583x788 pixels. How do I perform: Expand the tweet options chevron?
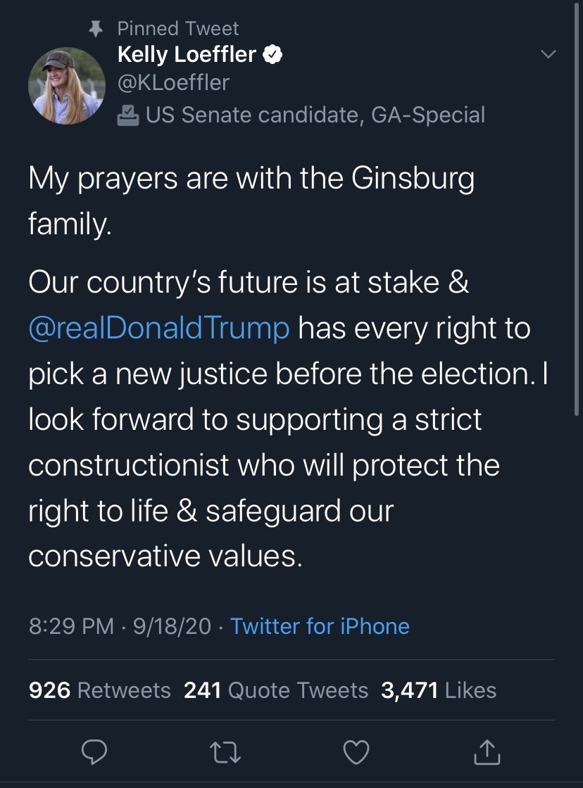pos(548,53)
